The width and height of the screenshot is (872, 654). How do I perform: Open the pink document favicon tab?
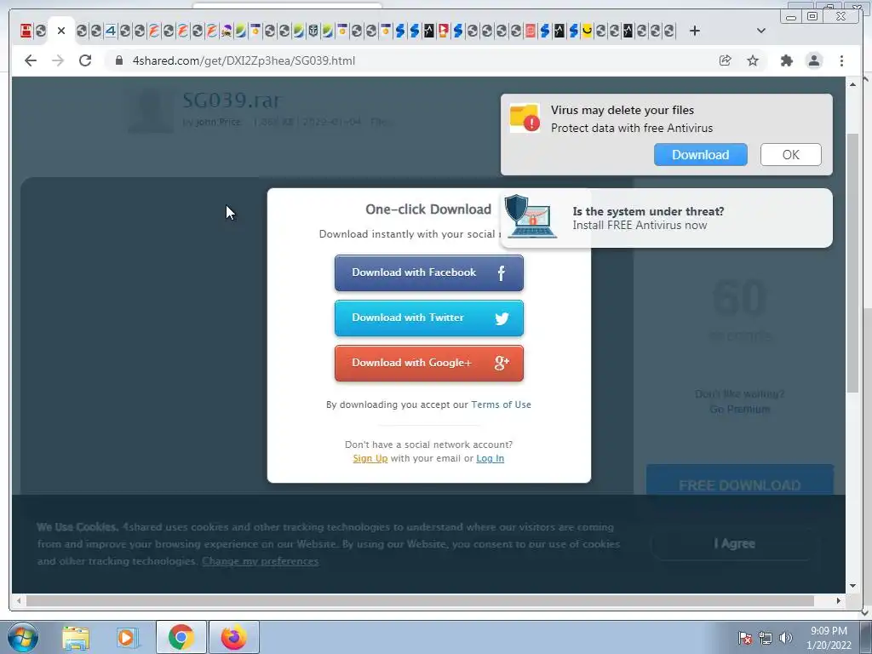tap(530, 31)
